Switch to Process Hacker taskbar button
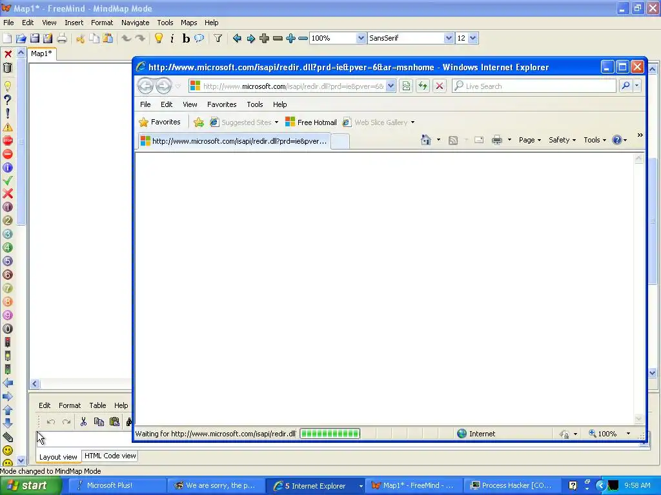This screenshot has height=495, width=661. coord(512,486)
